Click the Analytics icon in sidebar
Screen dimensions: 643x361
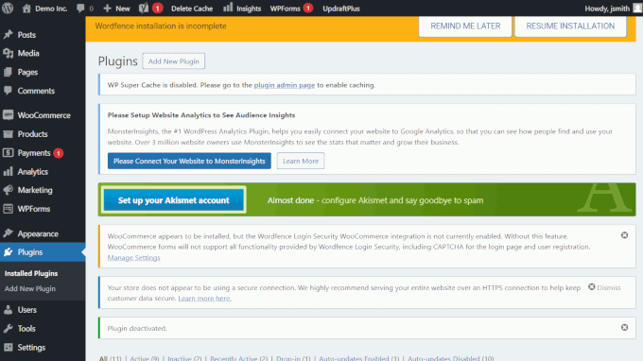[x=9, y=172]
